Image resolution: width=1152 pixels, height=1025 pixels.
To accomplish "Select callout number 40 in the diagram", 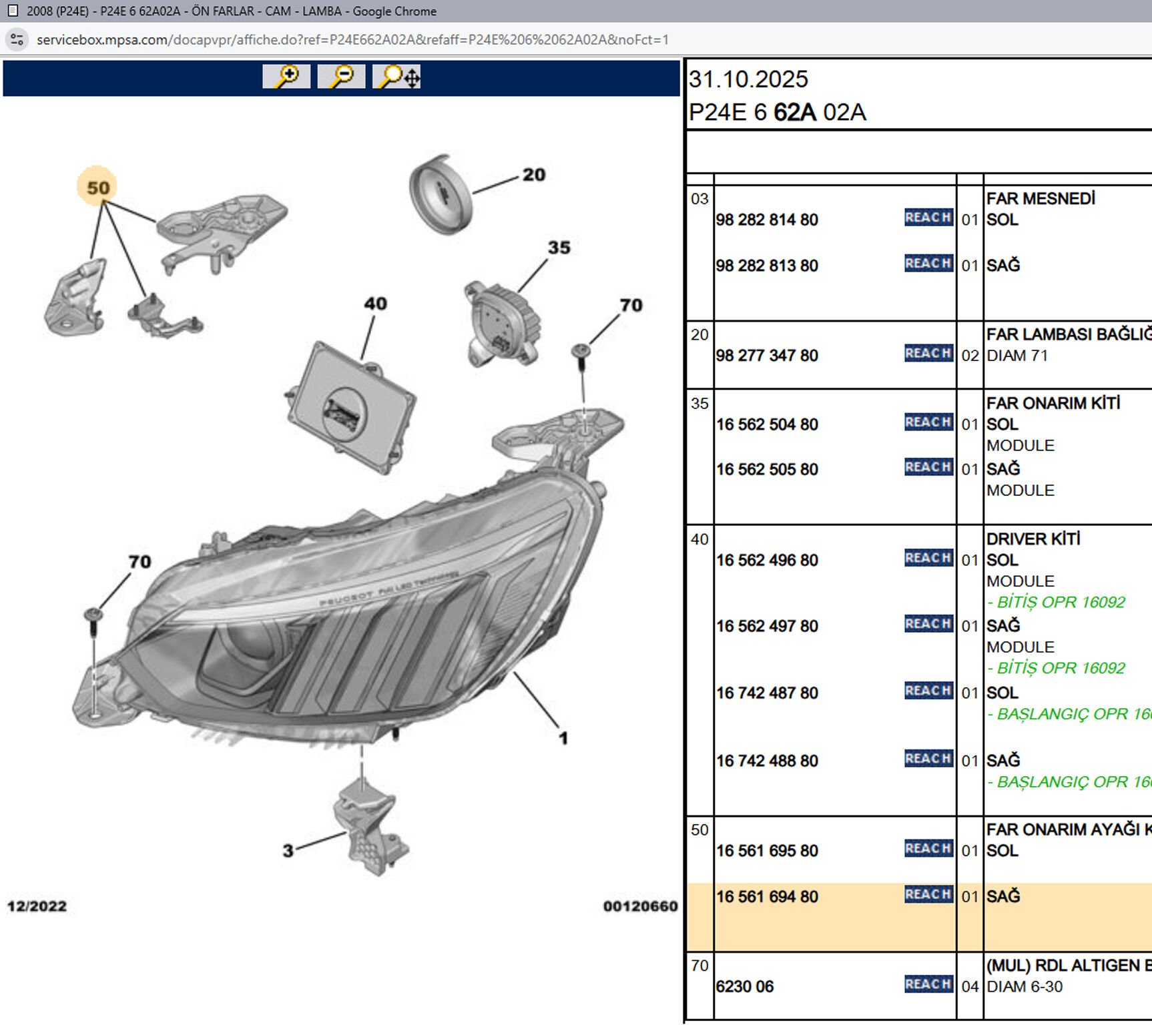I will (x=375, y=304).
